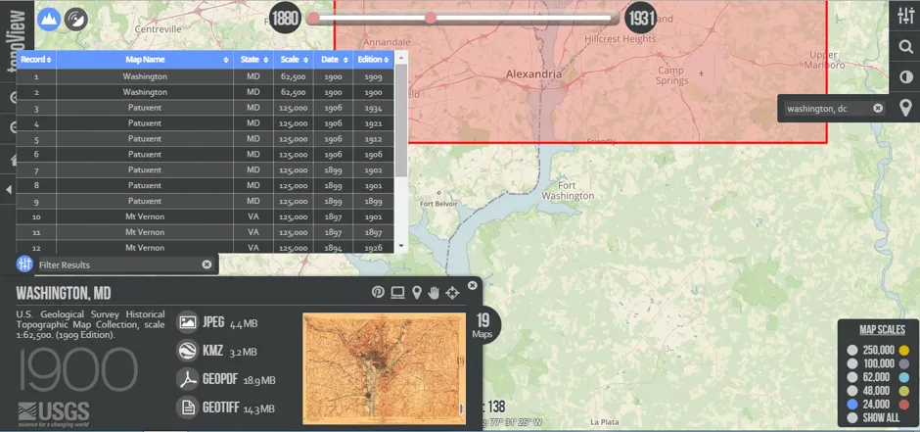Enable the 250,000 map scale
This screenshot has height=432, width=920.
point(851,350)
